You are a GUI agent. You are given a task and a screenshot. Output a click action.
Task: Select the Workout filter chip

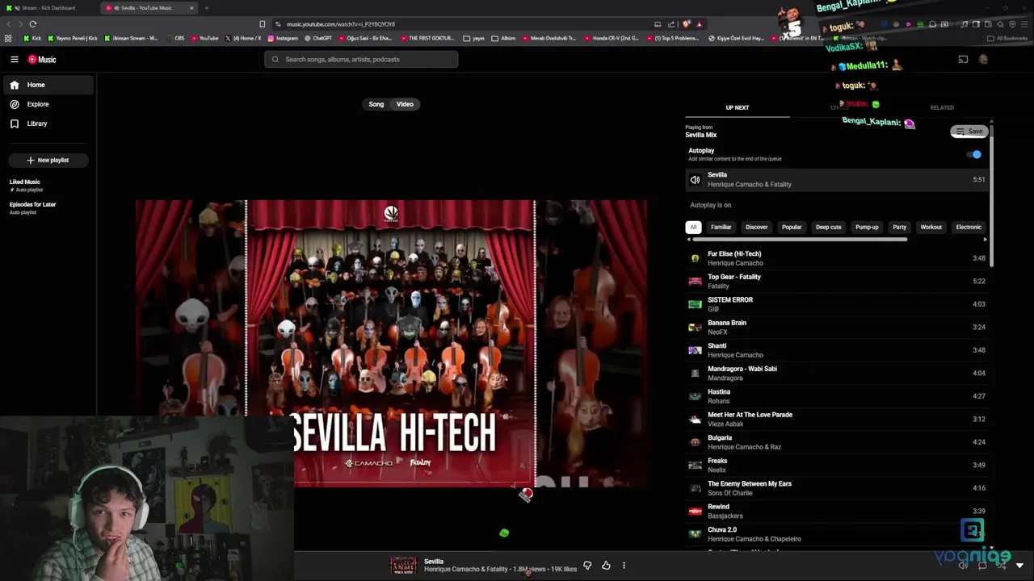click(x=931, y=227)
